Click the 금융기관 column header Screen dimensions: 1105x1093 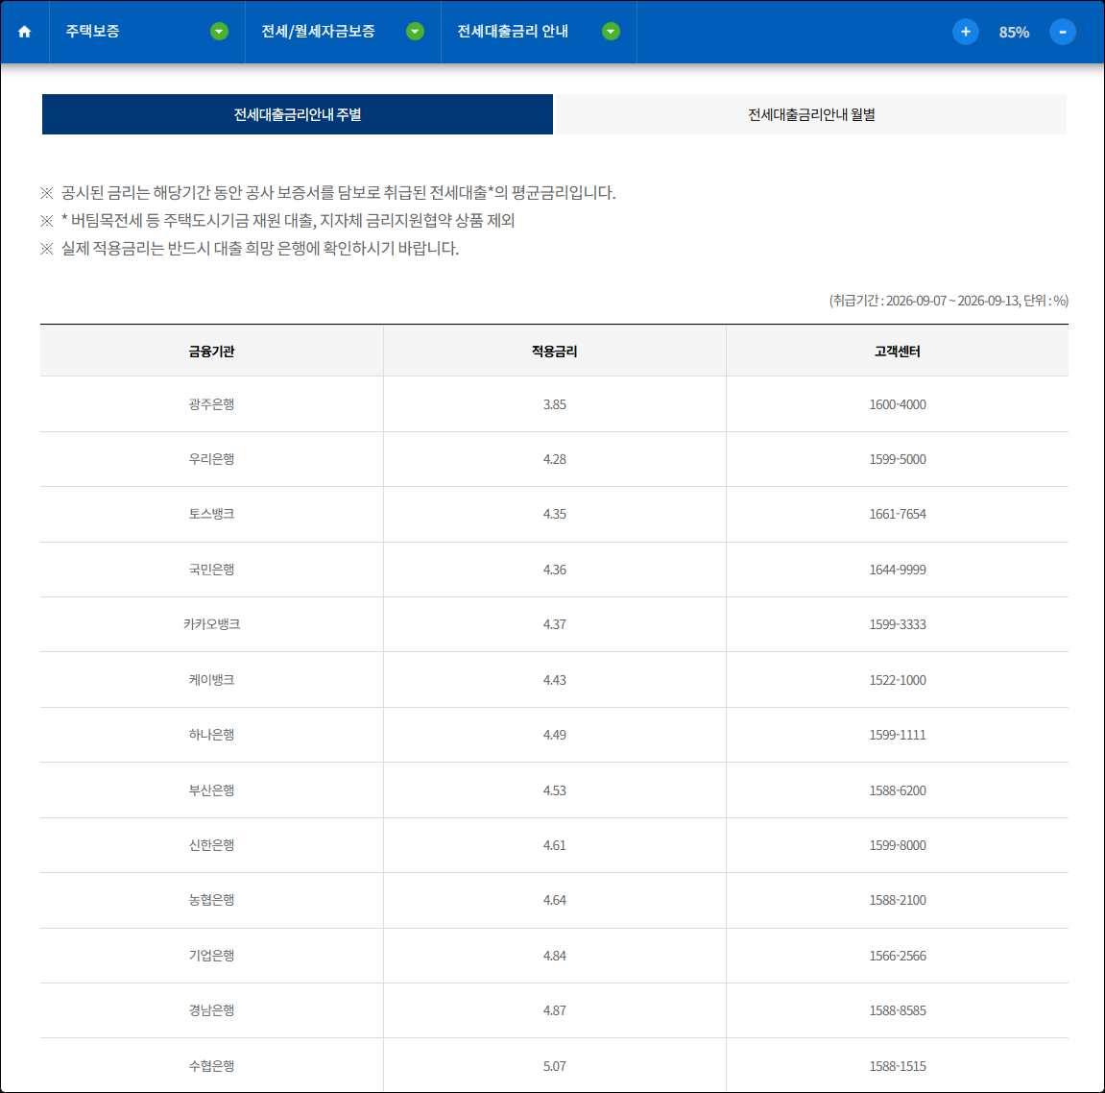coord(211,352)
